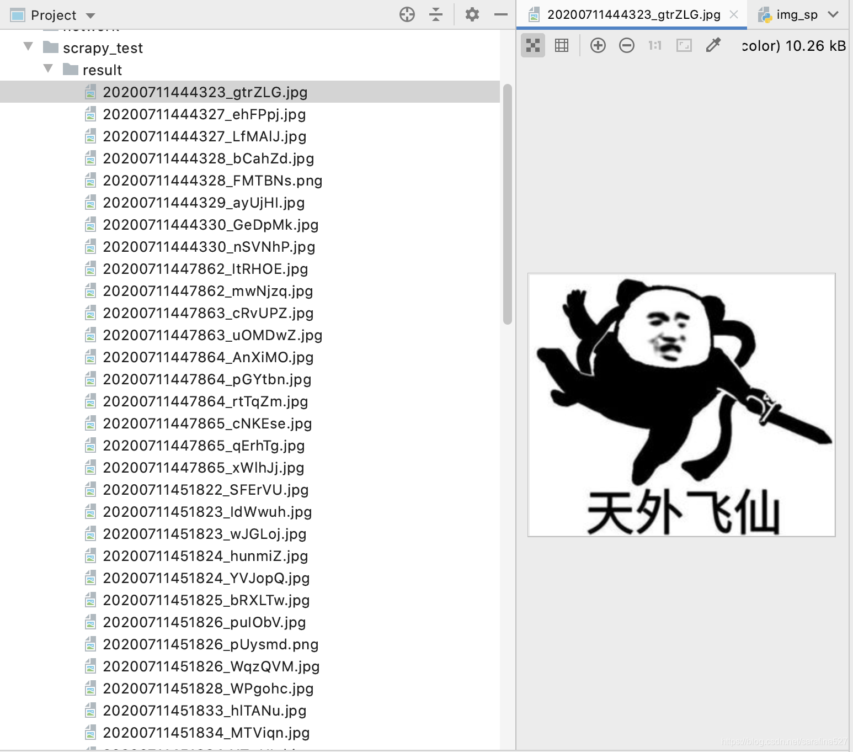Select file 20200711451826_pUysmd.png
The image size is (853, 752).
click(211, 644)
